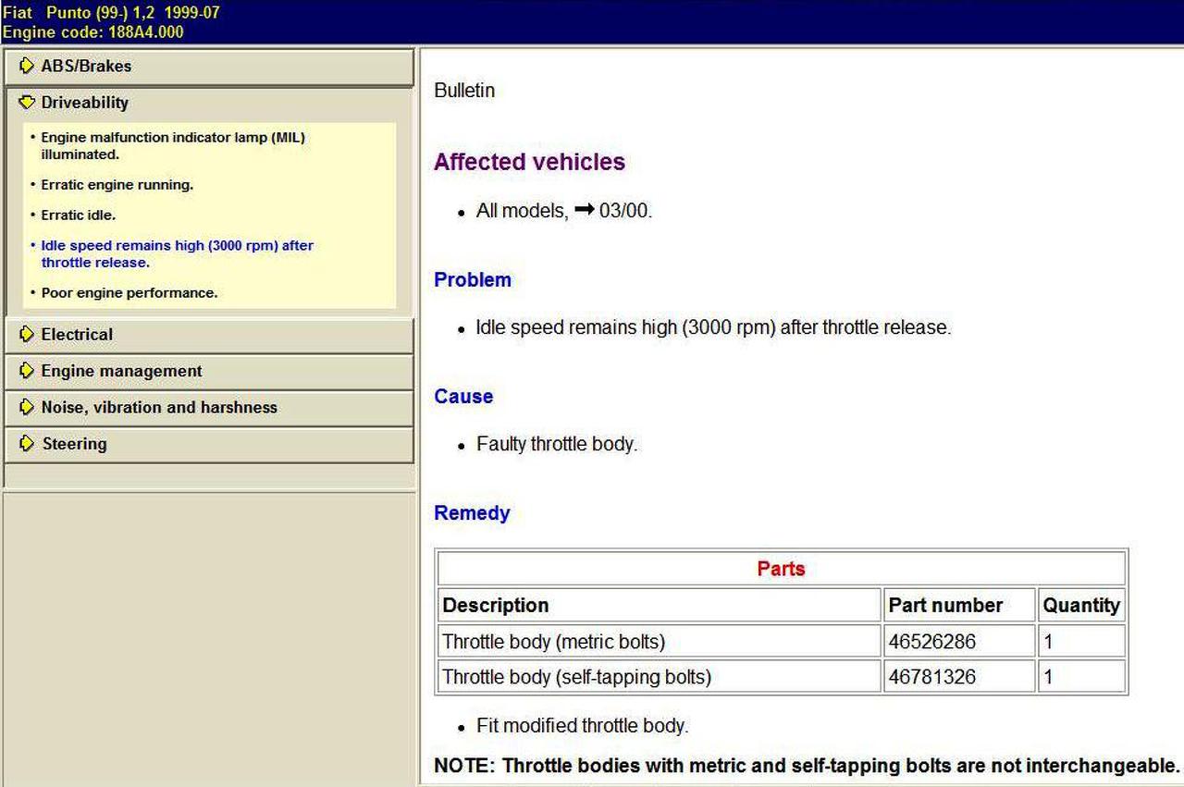Click the All models 03/00 text
Viewport: 1184px width, 787px height.
point(564,211)
